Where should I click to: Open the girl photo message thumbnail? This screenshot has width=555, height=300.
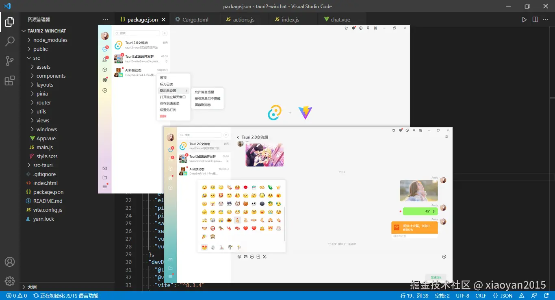pyautogui.click(x=418, y=191)
